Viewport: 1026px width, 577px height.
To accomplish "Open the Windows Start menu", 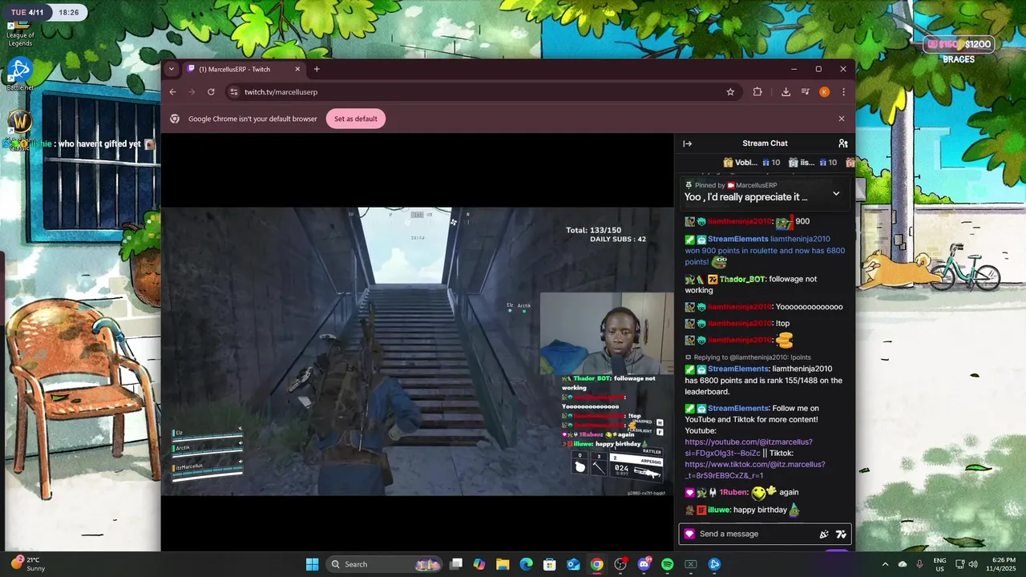I will point(312,564).
